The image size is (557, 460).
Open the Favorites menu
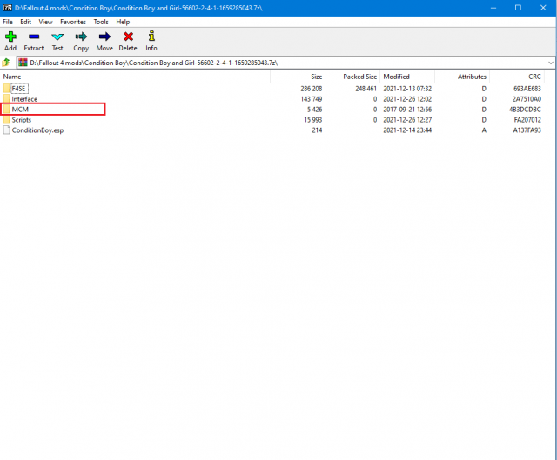(x=73, y=21)
